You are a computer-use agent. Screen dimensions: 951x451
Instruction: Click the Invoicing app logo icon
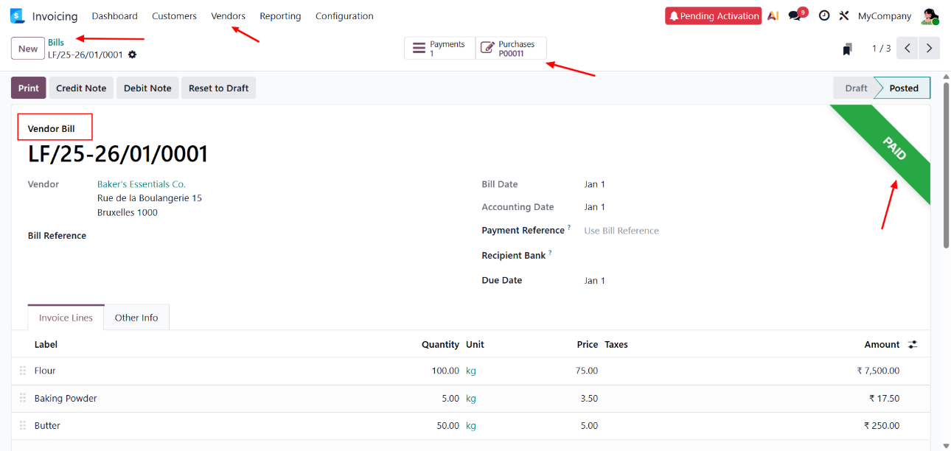point(17,16)
